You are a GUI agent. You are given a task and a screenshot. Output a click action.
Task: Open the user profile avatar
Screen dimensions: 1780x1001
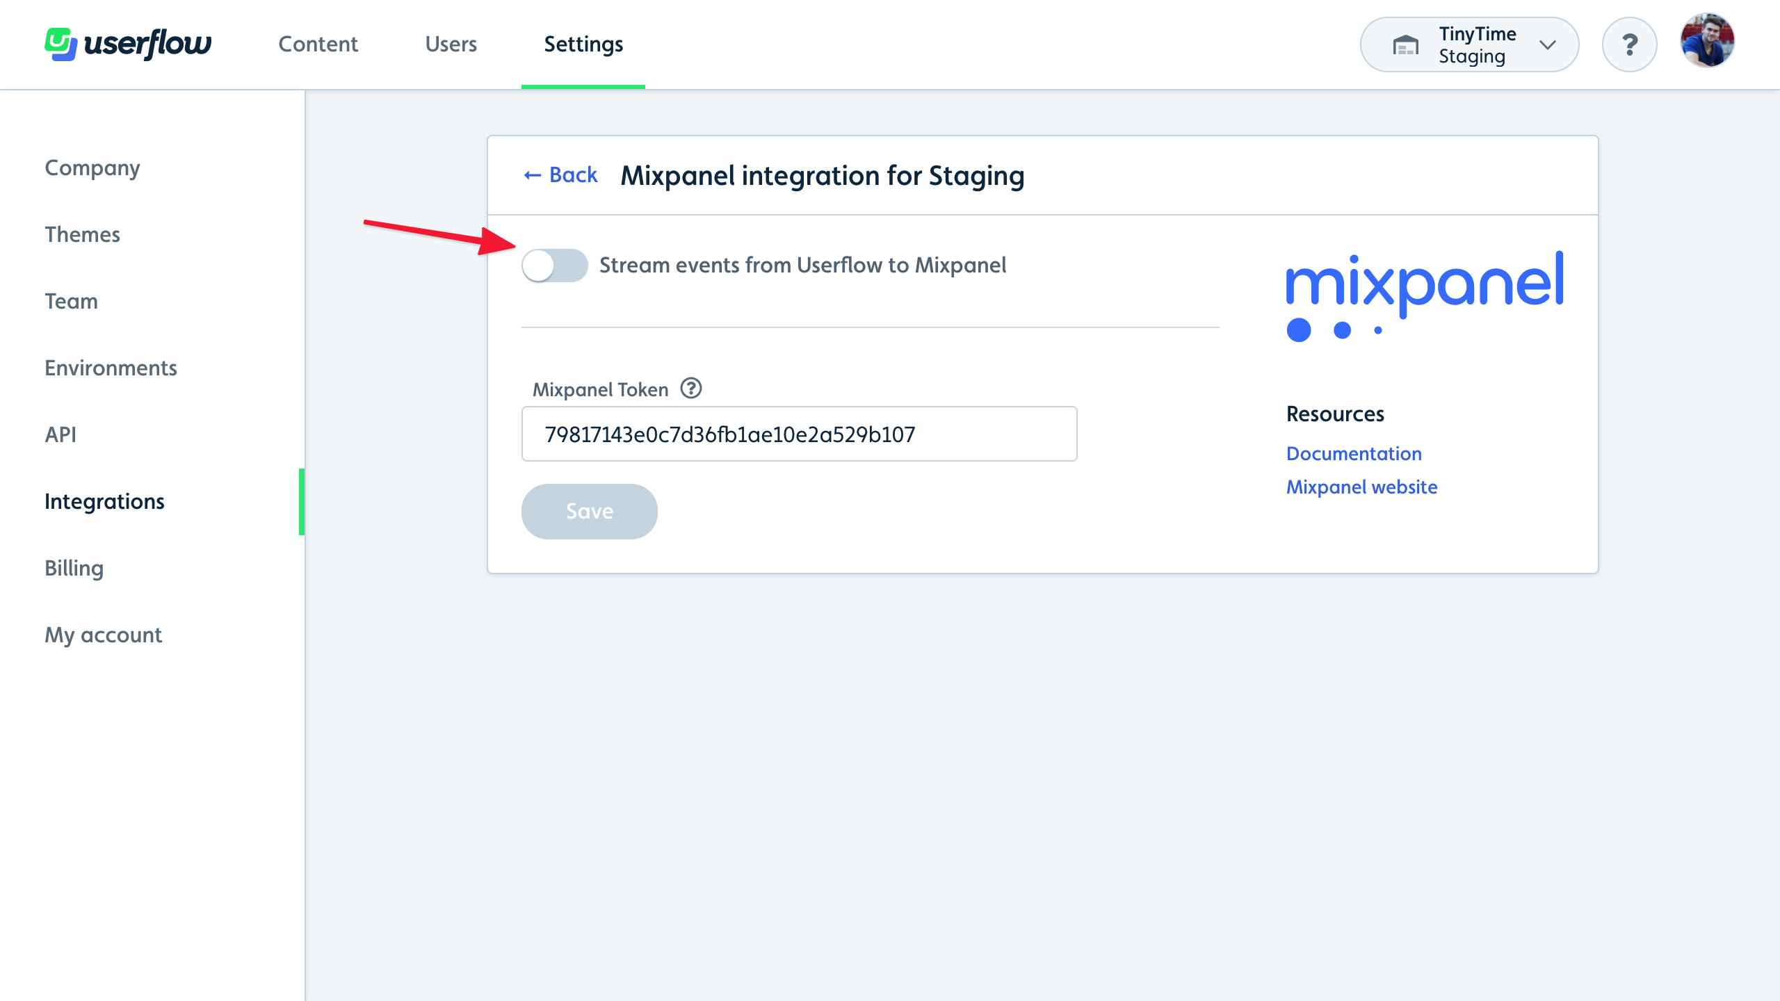(x=1707, y=40)
